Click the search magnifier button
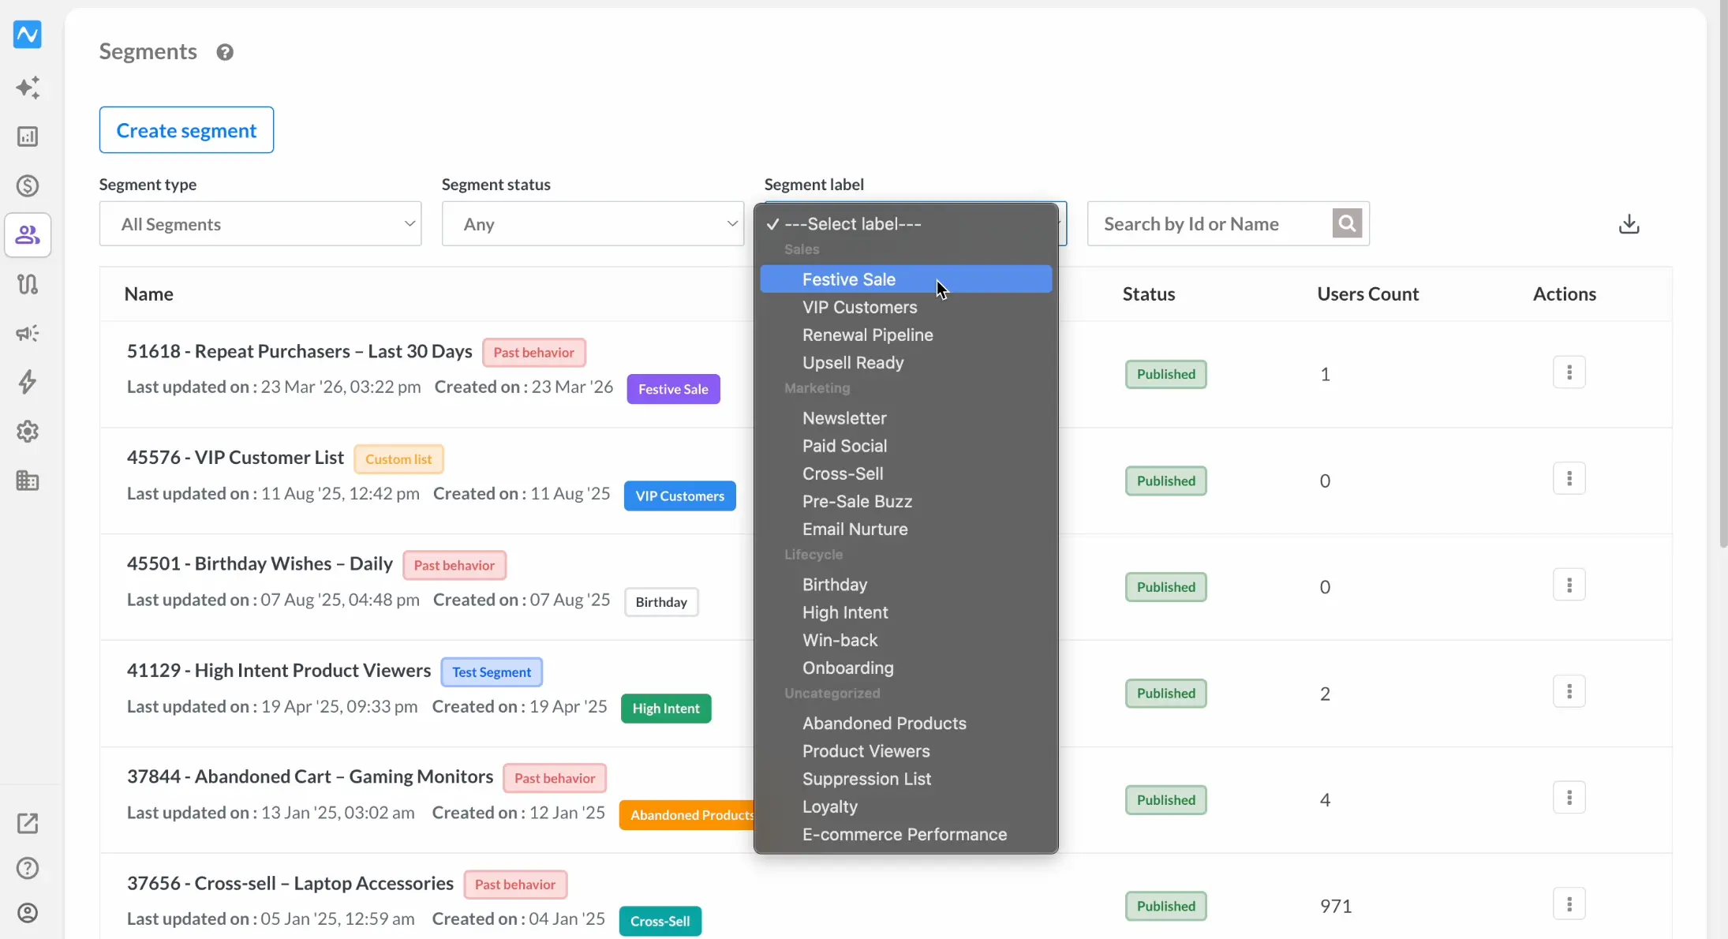1728x939 pixels. (x=1347, y=223)
